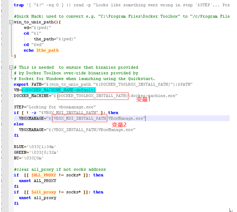Click the '#clear all_proxy' comment

(x=60, y=170)
